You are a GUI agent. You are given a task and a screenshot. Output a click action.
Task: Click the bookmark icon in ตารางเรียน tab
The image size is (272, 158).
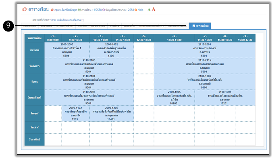193,26
